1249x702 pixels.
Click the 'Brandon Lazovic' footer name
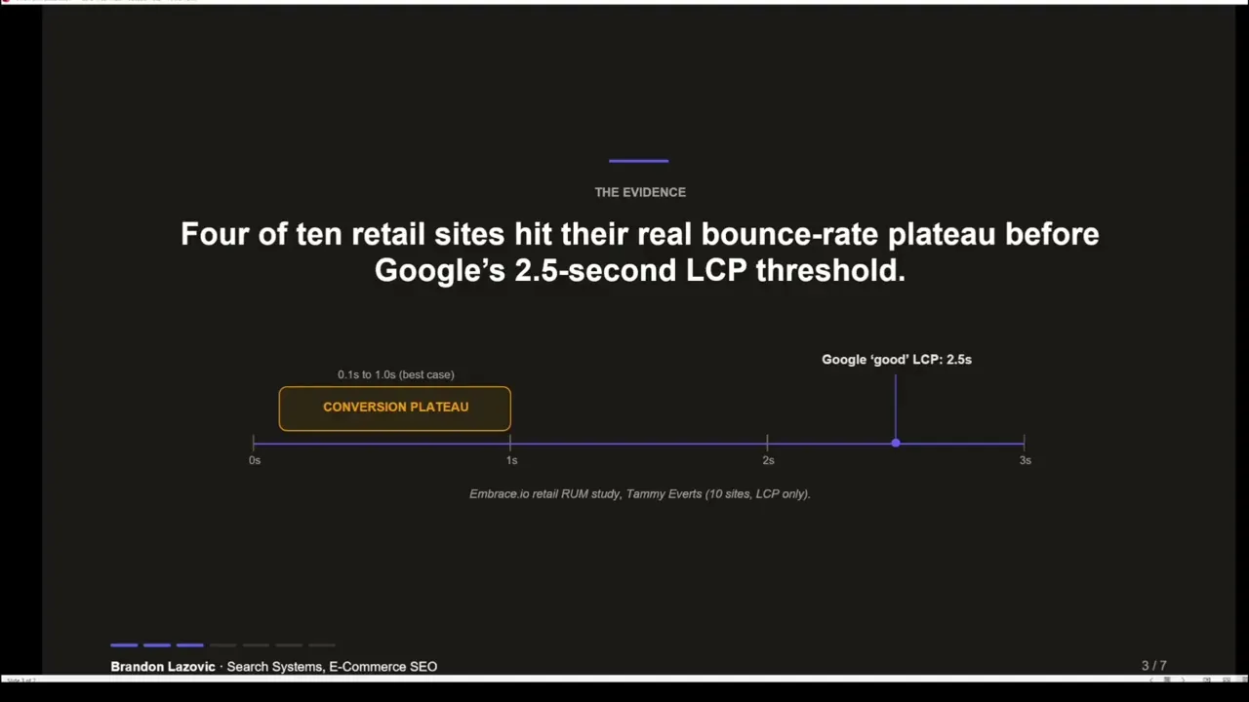point(163,667)
